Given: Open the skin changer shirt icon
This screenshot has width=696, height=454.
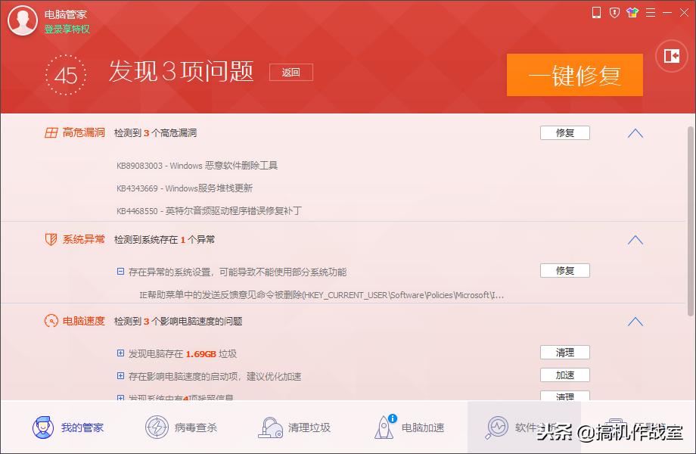Looking at the screenshot, I should (x=632, y=12).
